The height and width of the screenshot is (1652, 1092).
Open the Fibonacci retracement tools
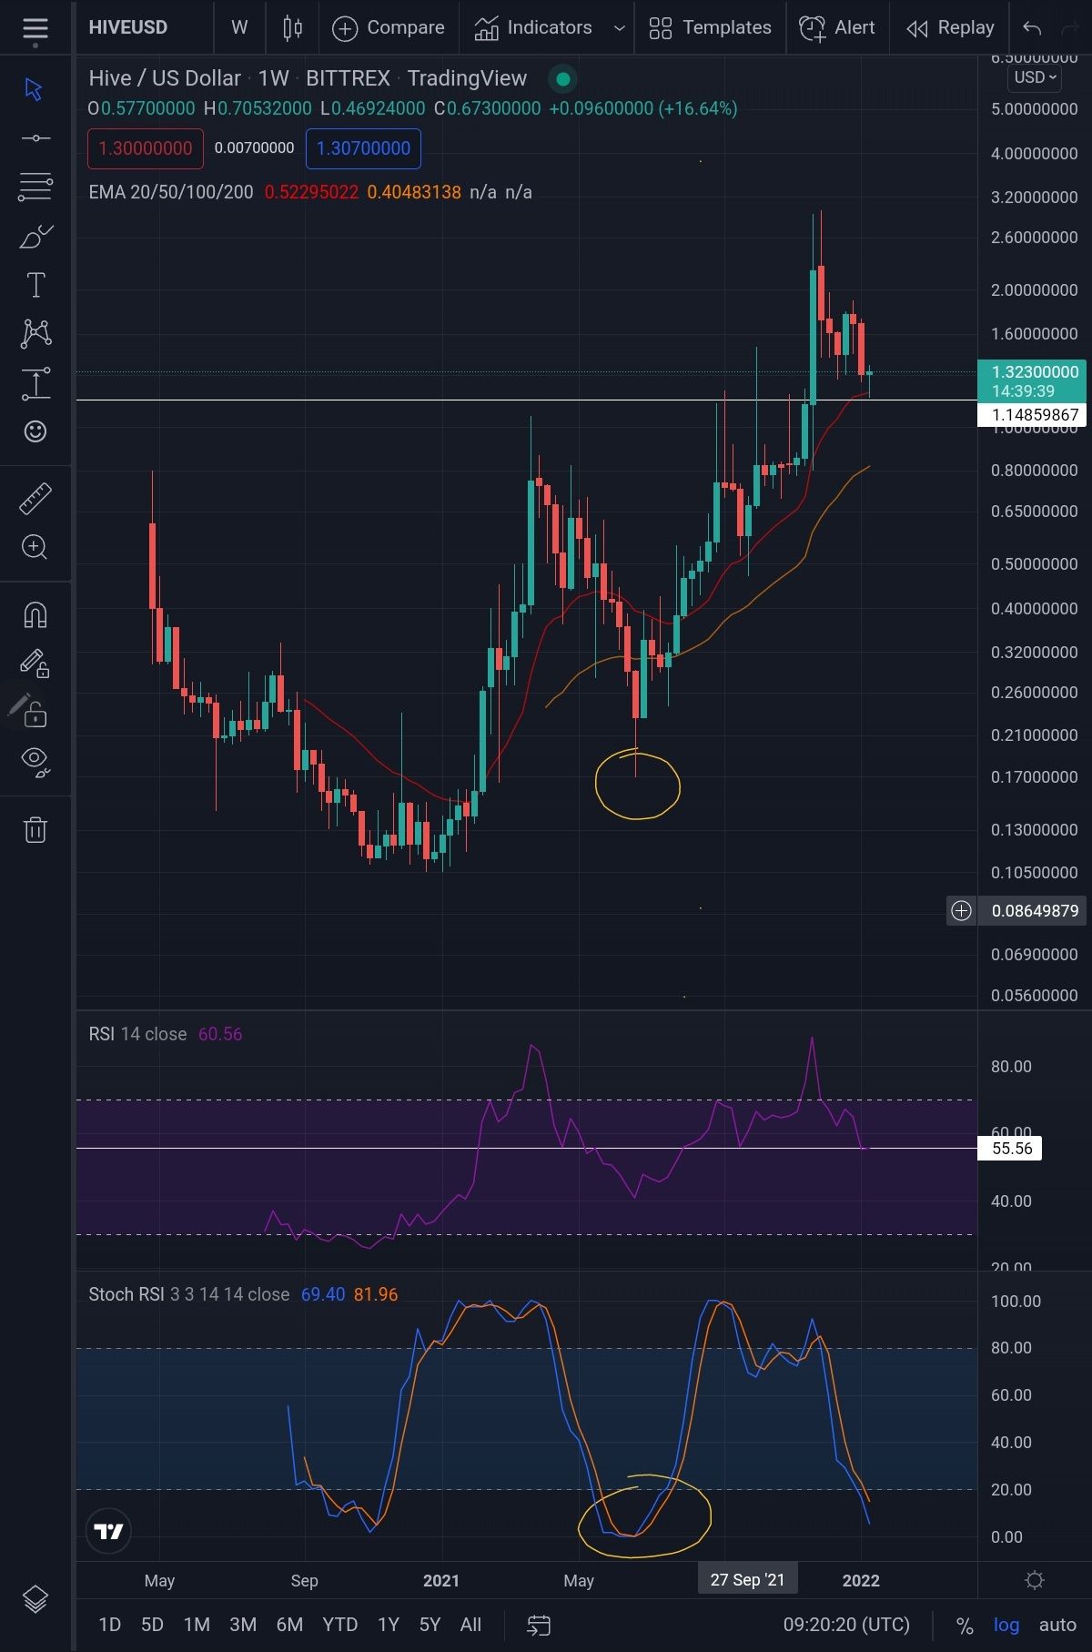pyautogui.click(x=35, y=187)
